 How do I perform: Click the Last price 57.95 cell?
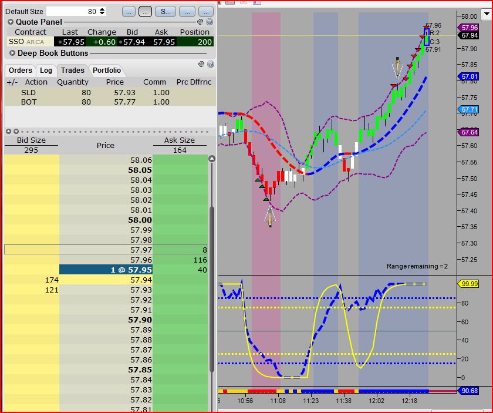pyautogui.click(x=70, y=42)
